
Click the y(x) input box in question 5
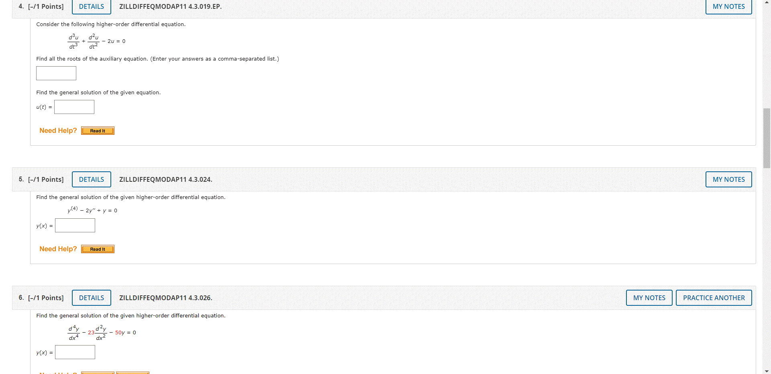pyautogui.click(x=75, y=226)
